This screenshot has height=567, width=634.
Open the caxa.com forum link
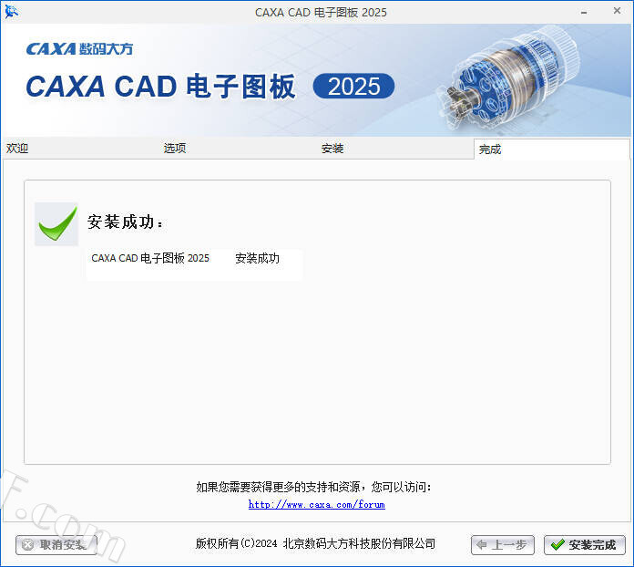317,504
